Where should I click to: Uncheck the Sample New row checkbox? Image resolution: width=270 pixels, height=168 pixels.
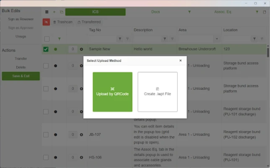tap(46, 49)
